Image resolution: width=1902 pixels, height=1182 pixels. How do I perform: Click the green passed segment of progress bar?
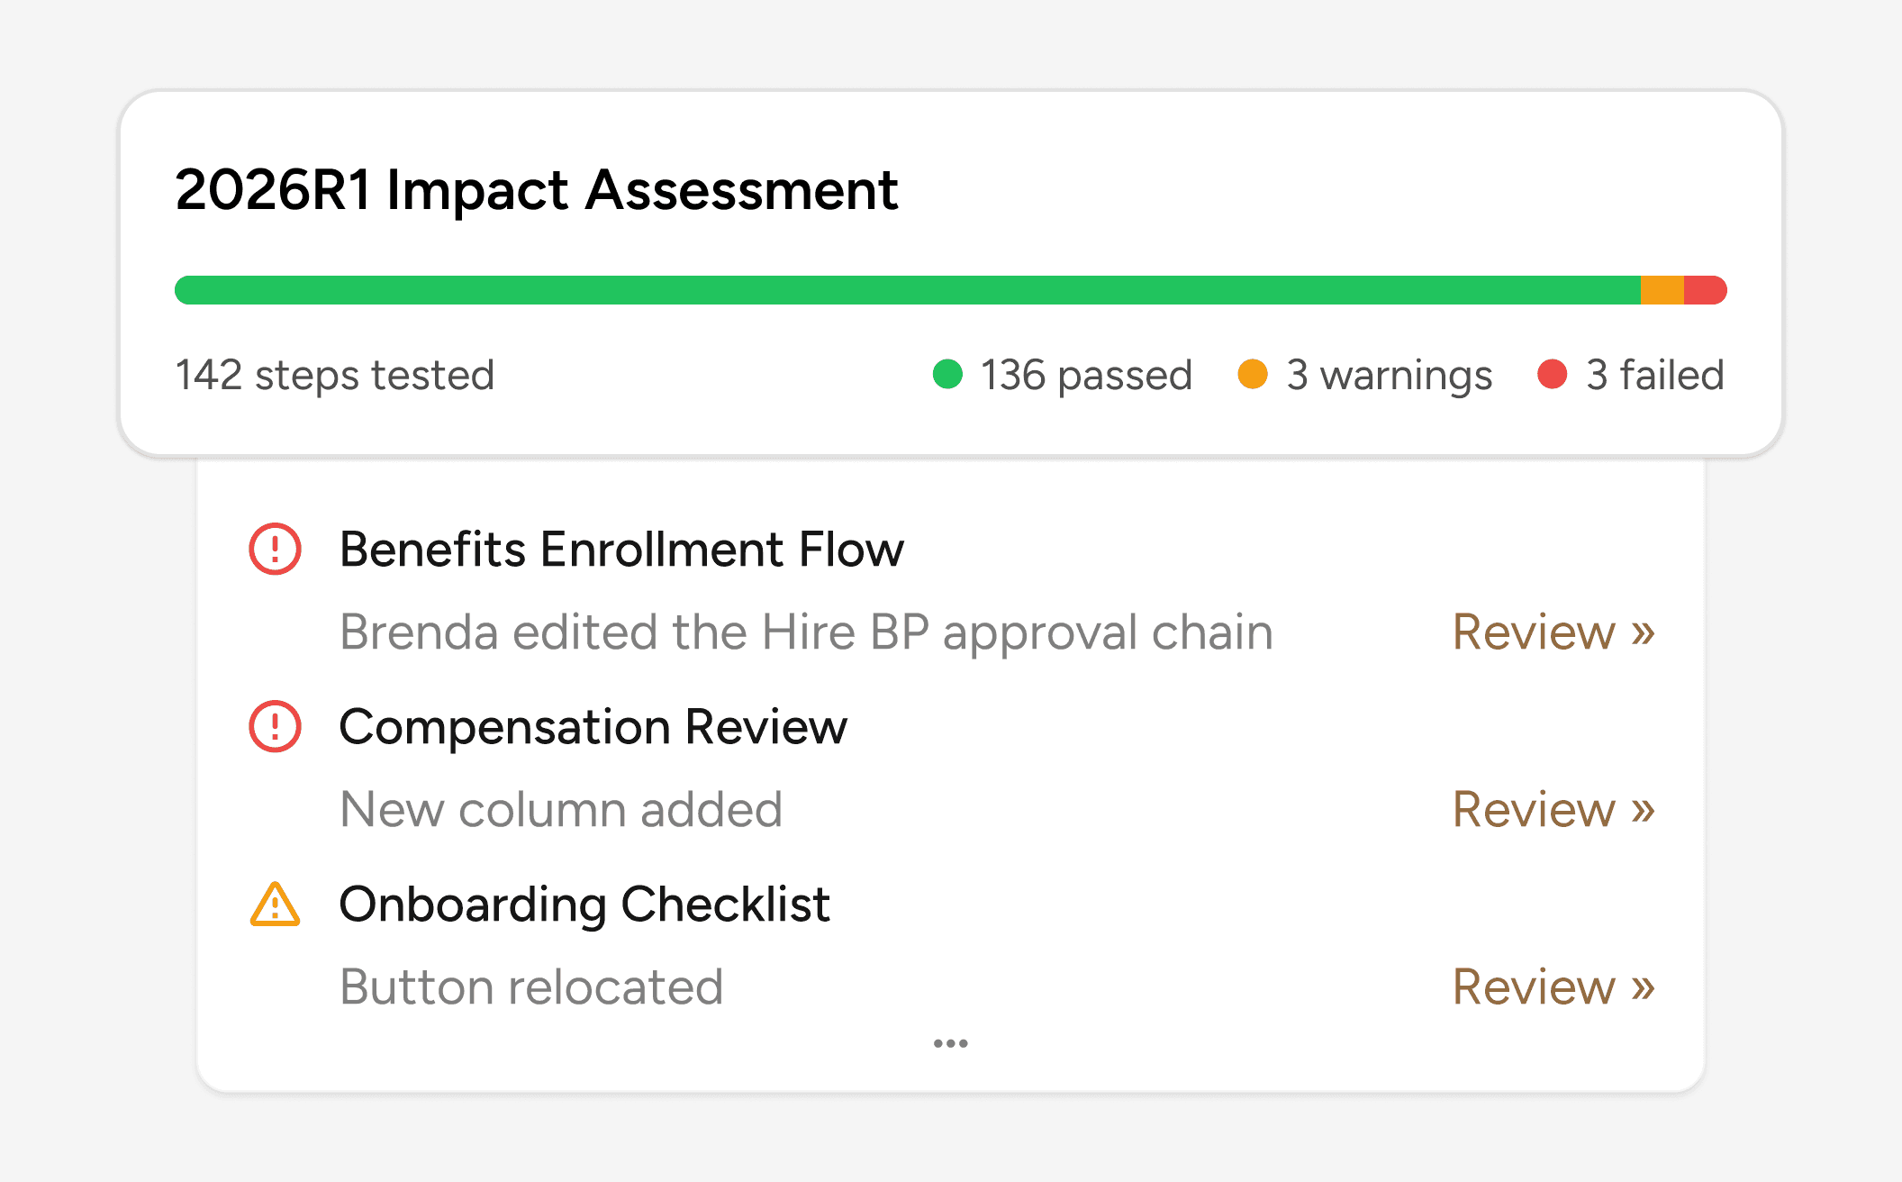pyautogui.click(x=907, y=290)
